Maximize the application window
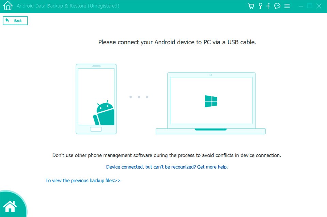Screen dimensions: 327x217 click(x=310, y=6)
